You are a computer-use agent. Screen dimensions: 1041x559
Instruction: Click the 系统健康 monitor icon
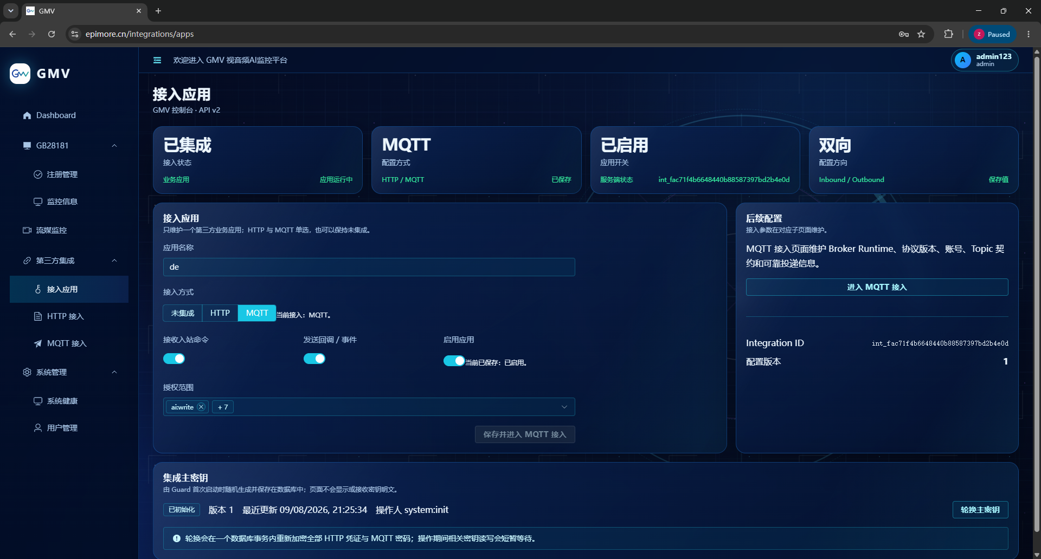click(x=38, y=401)
